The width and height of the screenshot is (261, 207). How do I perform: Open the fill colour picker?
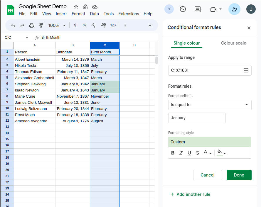(221, 153)
